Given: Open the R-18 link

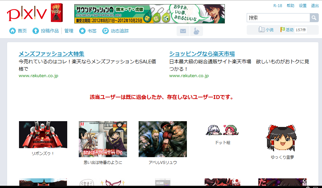Looking at the screenshot, I should pyautogui.click(x=278, y=6).
